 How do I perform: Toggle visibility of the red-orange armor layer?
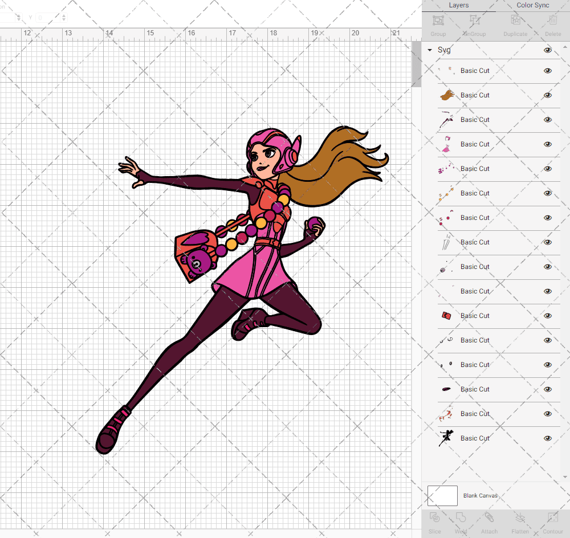(x=547, y=414)
